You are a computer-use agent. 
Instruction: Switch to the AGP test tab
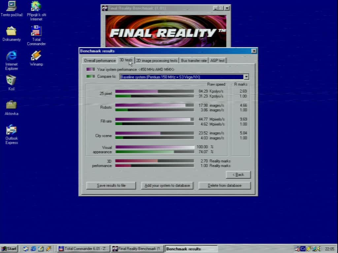[x=217, y=61]
